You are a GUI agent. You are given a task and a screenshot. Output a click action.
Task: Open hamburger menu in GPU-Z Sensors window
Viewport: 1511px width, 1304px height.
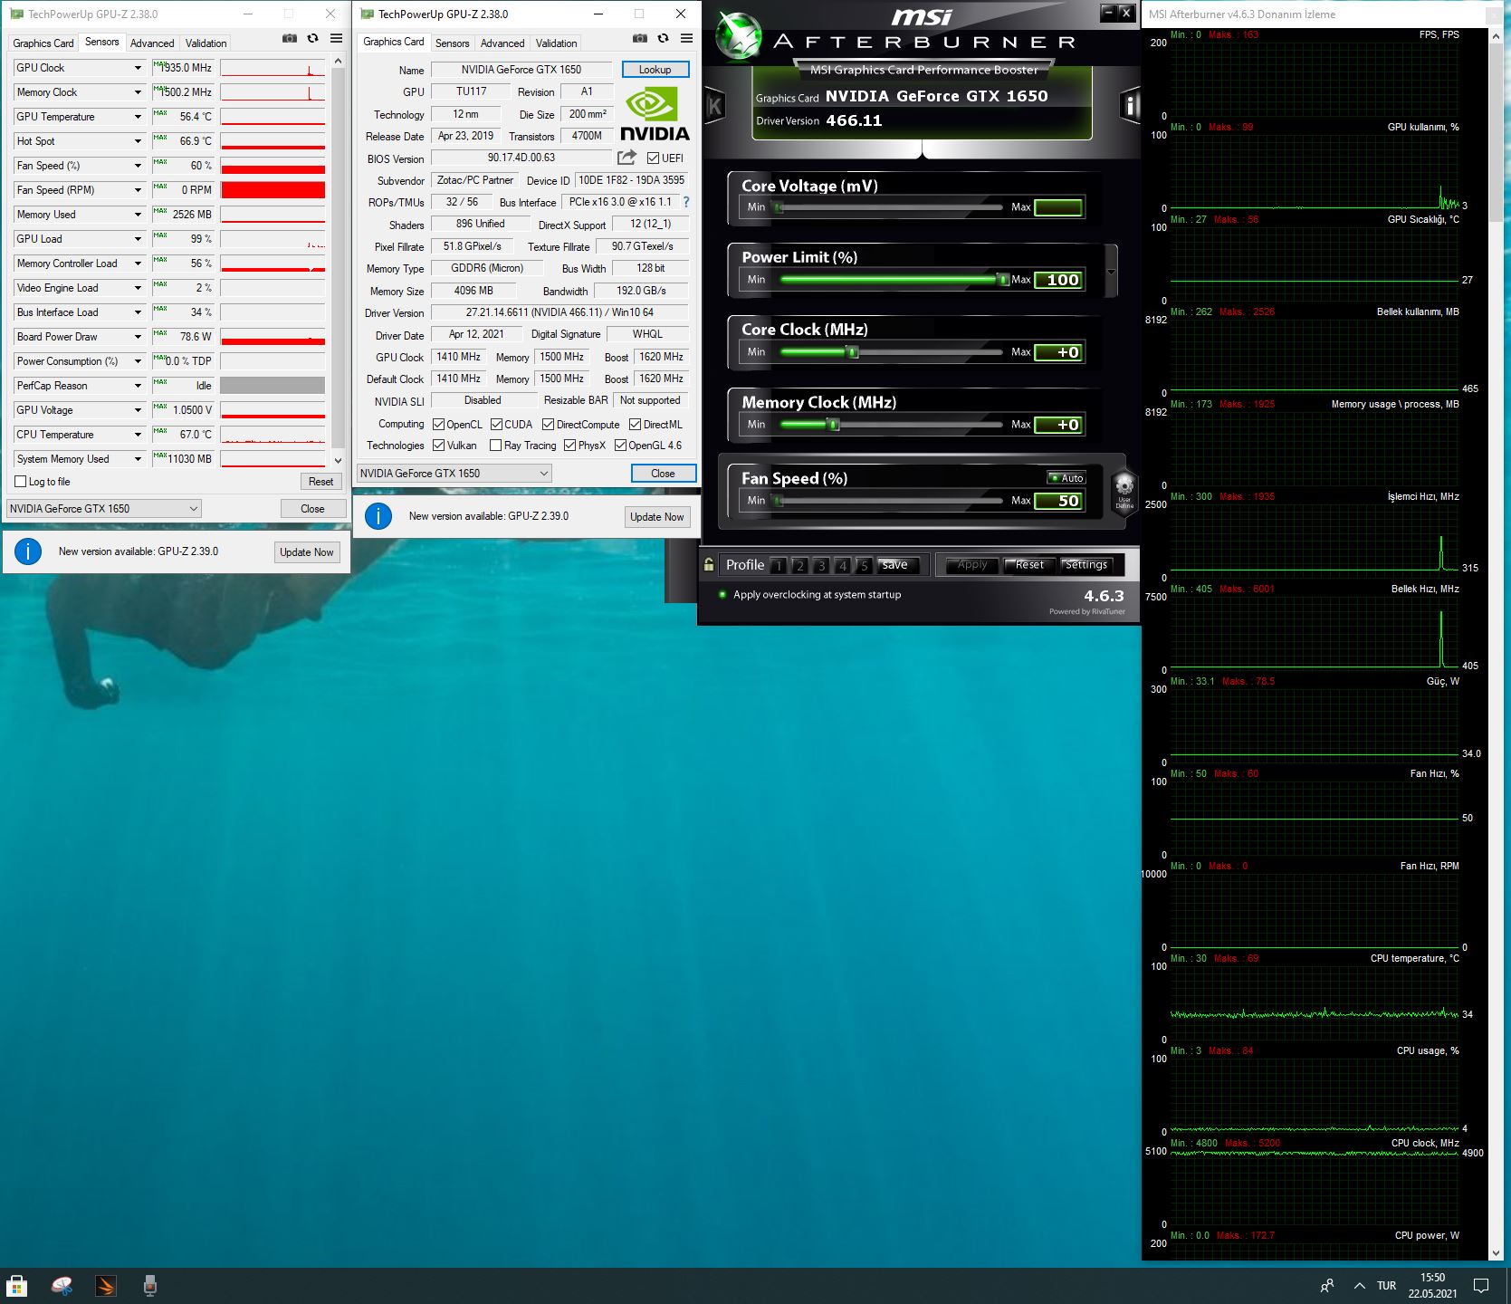pyautogui.click(x=337, y=38)
